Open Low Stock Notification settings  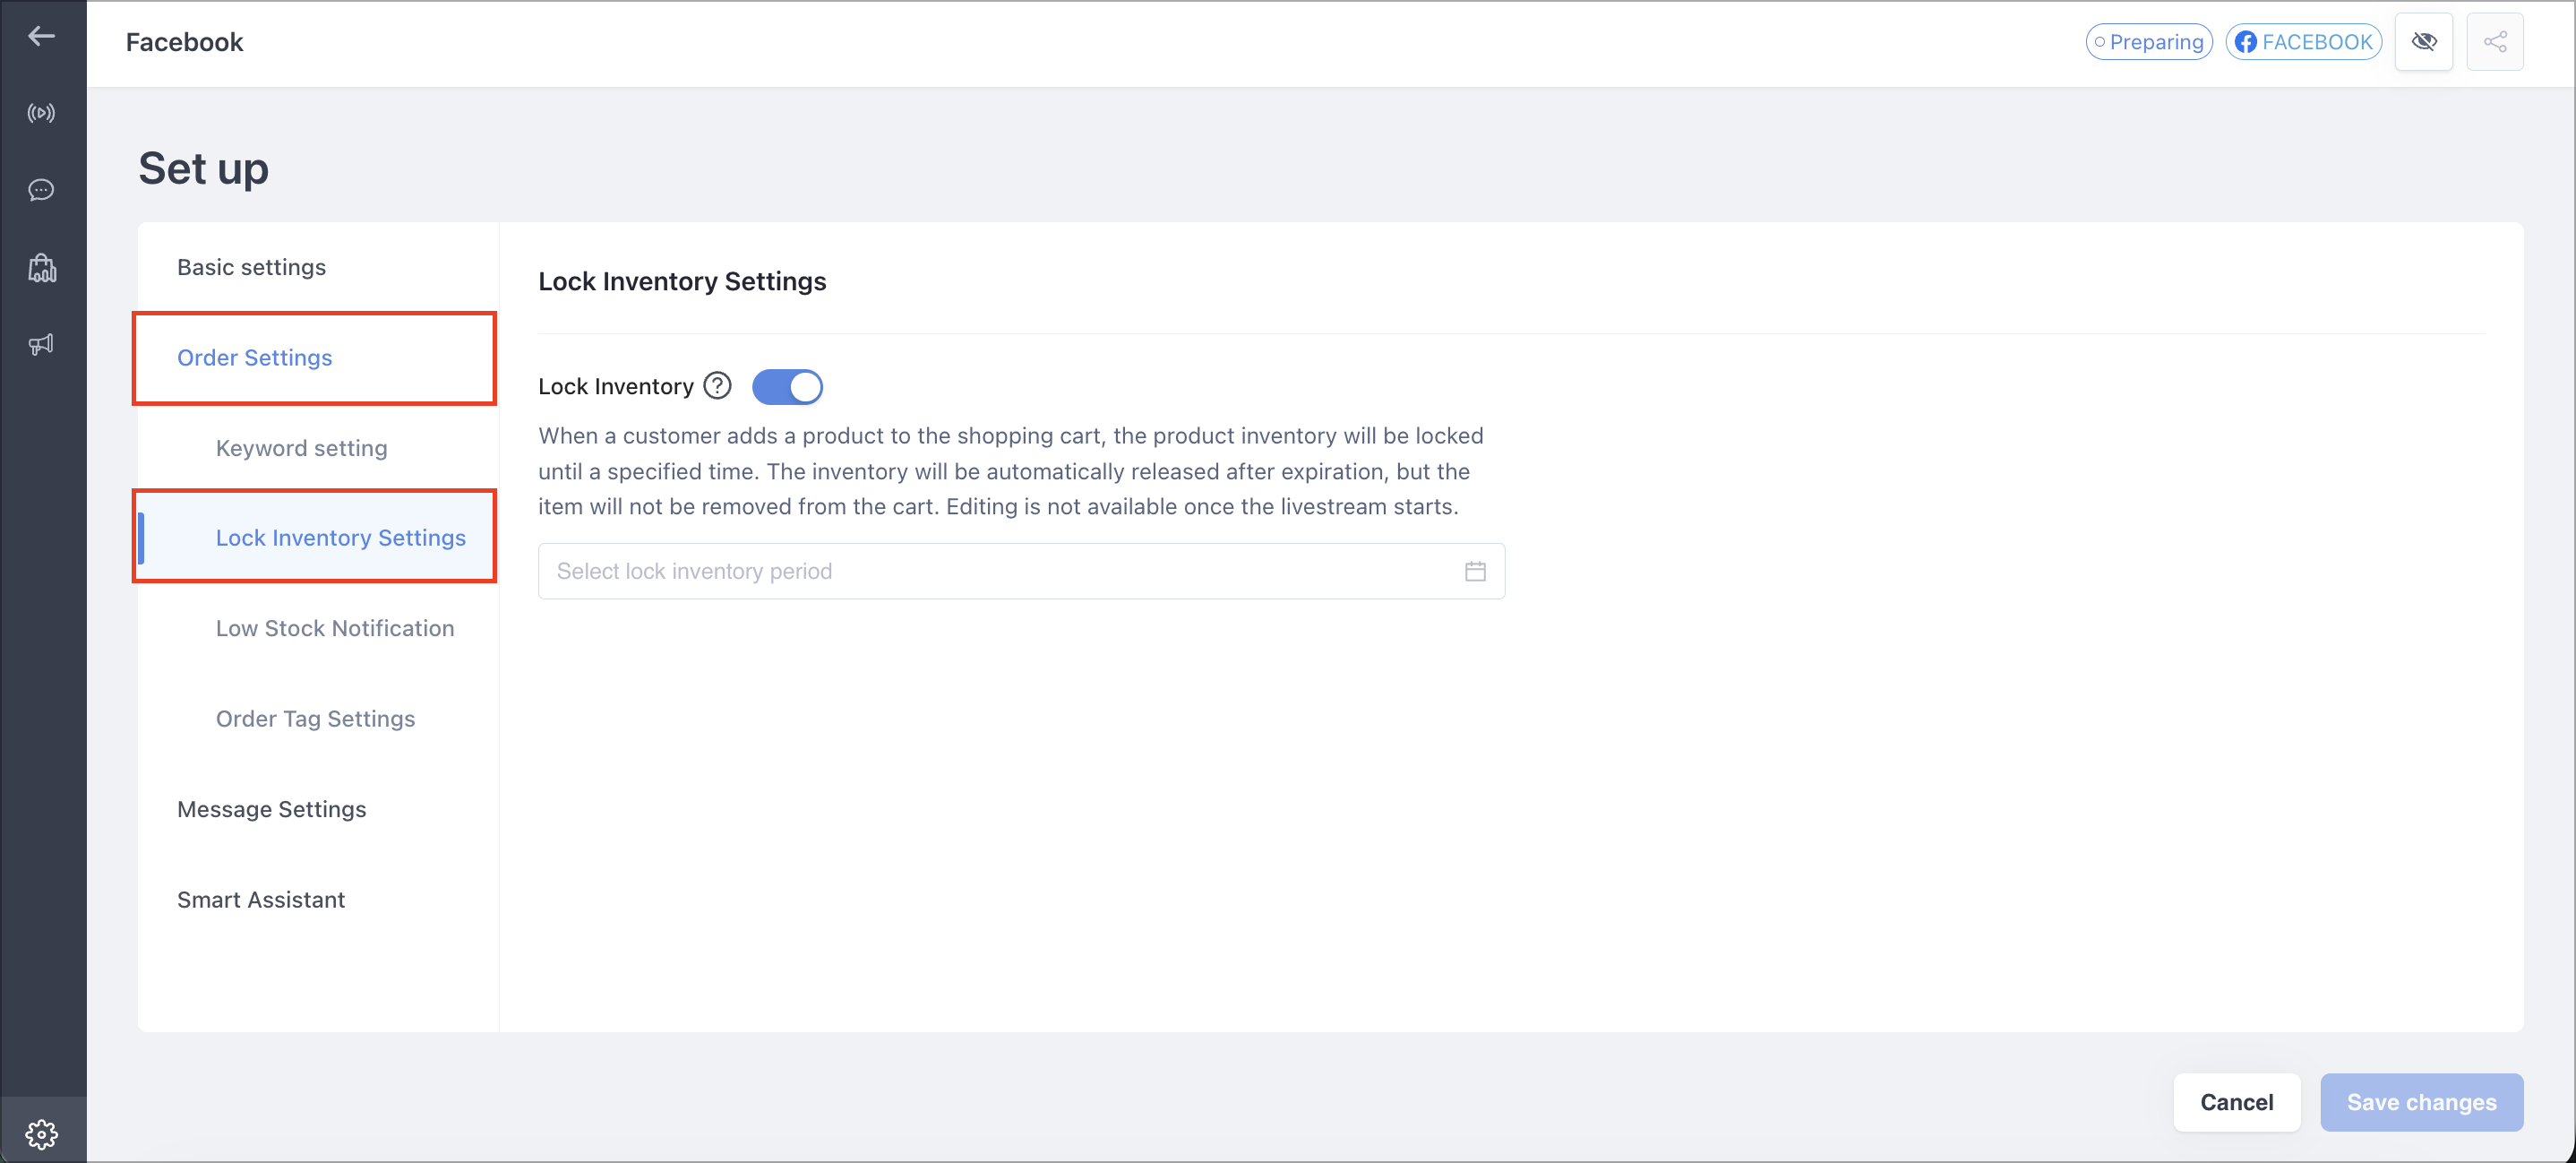click(335, 628)
